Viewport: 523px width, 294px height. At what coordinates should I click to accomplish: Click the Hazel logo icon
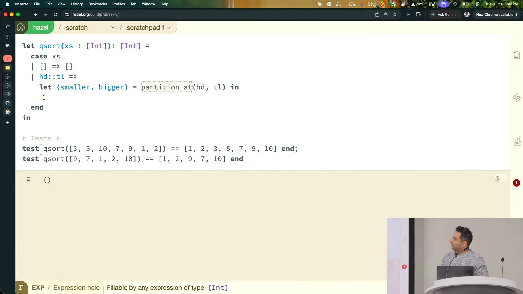tap(21, 27)
